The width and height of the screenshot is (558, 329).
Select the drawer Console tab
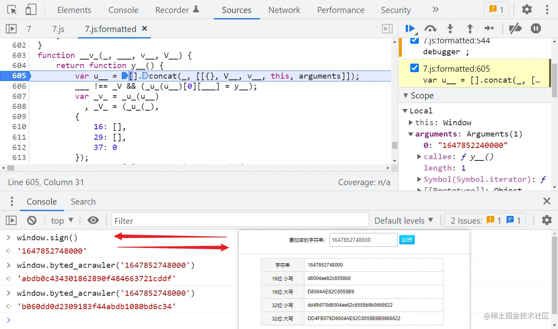[x=42, y=202]
